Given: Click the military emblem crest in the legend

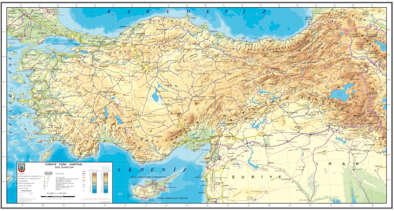Looking at the screenshot, I should tap(21, 167).
